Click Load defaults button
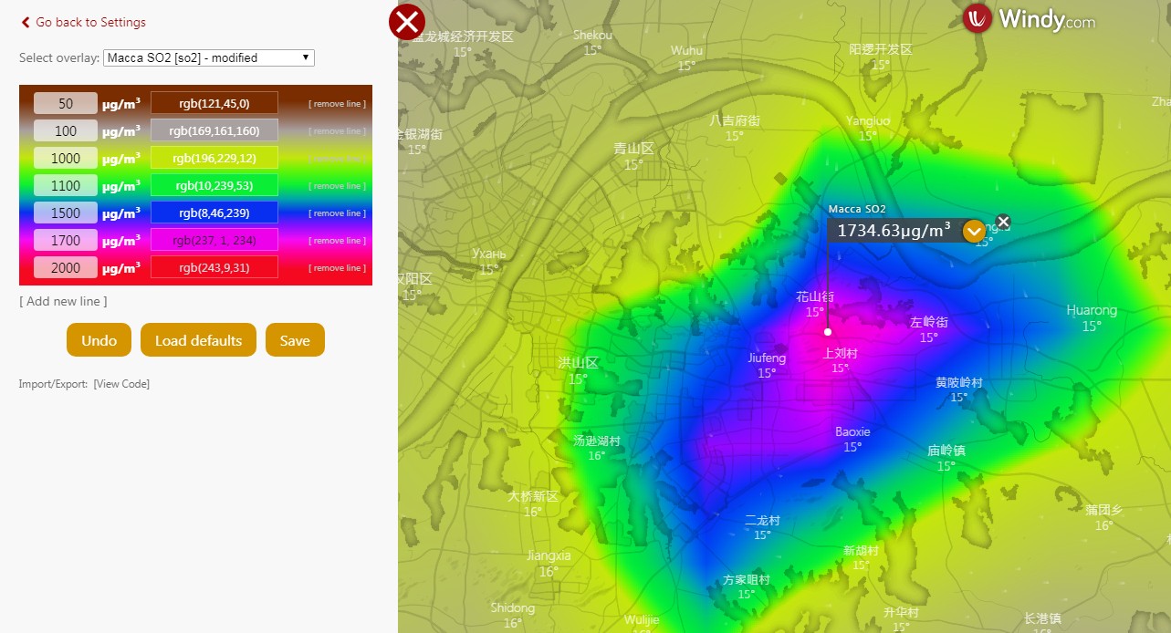This screenshot has height=633, width=1171. pyautogui.click(x=198, y=340)
